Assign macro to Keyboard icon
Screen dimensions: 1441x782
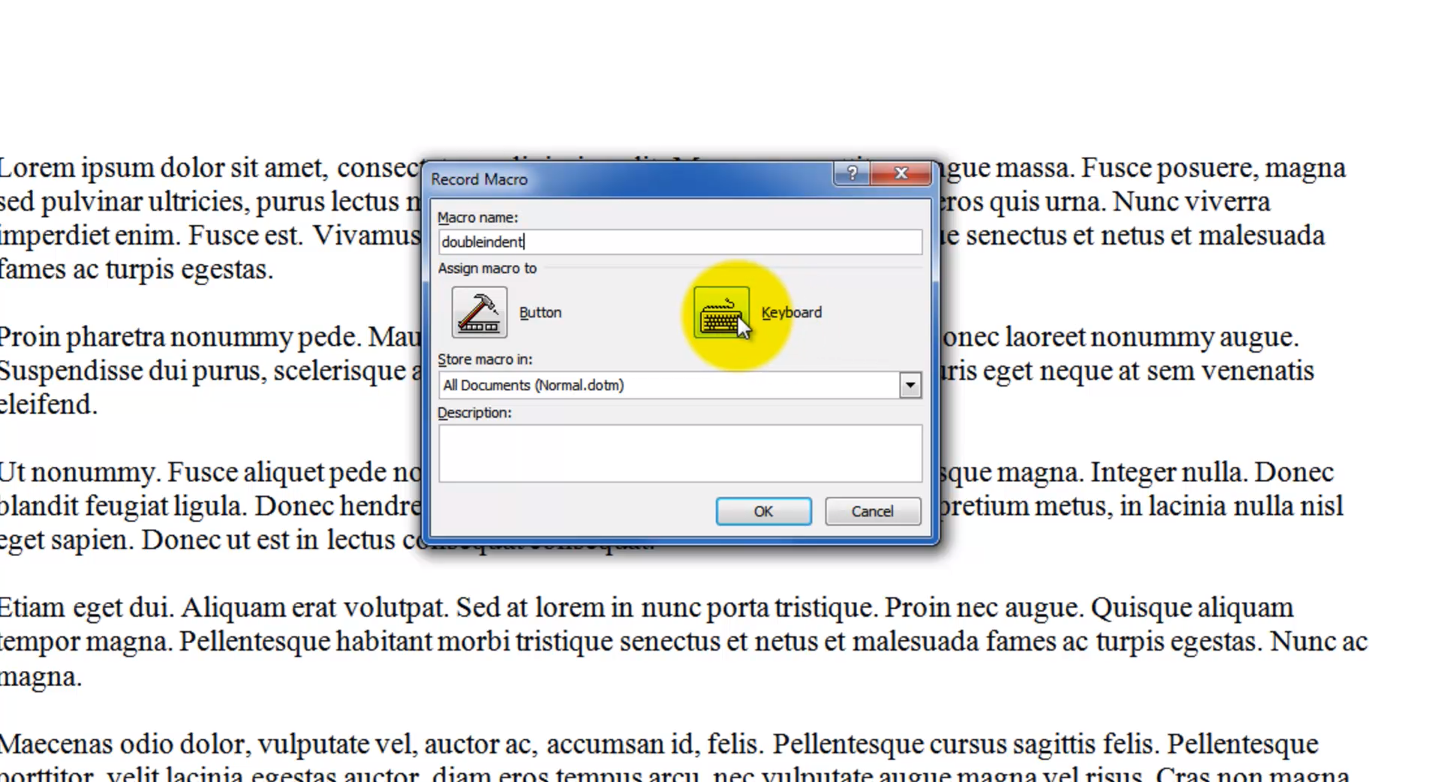(720, 312)
